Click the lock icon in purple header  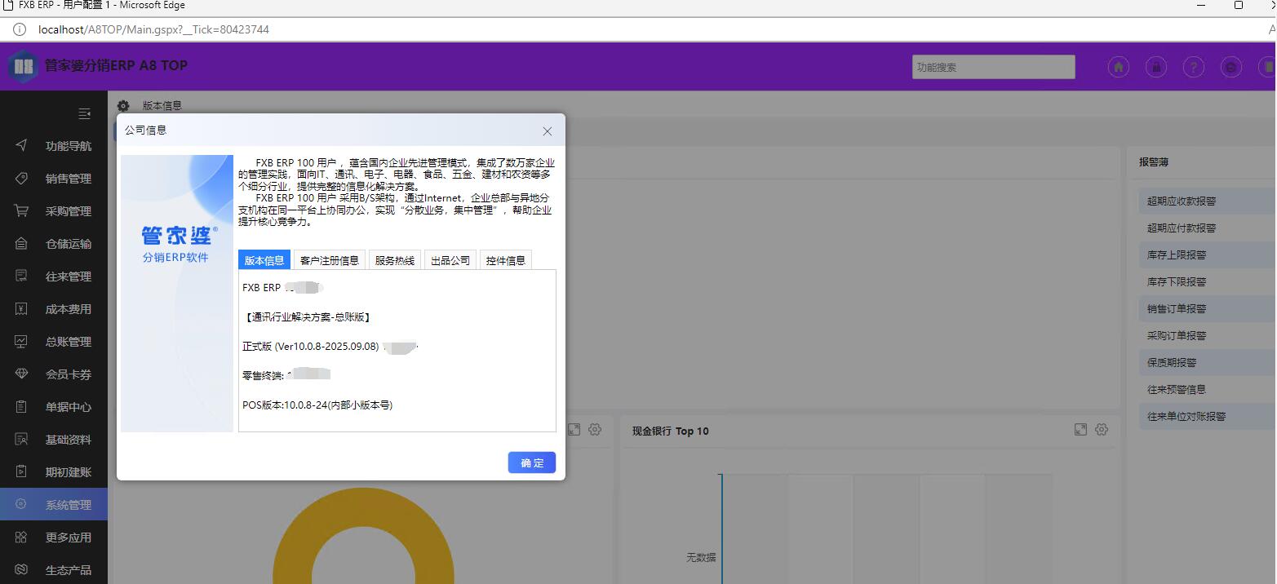[1156, 67]
